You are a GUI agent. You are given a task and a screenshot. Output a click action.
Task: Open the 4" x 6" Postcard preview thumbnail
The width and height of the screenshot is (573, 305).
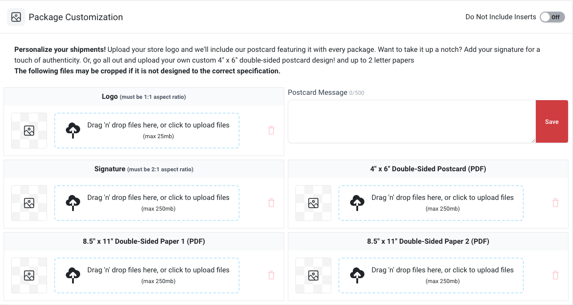(313, 203)
